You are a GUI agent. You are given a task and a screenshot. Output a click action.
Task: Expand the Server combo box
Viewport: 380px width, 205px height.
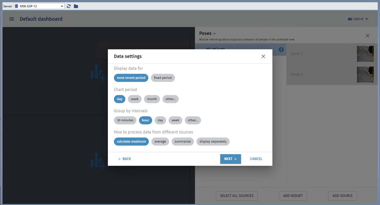coord(62,6)
